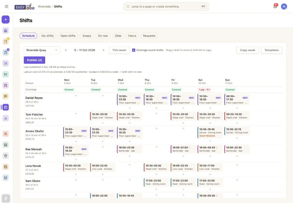
Task: Open Sam Okoro's Thursday Host shift
Action: [156, 182]
